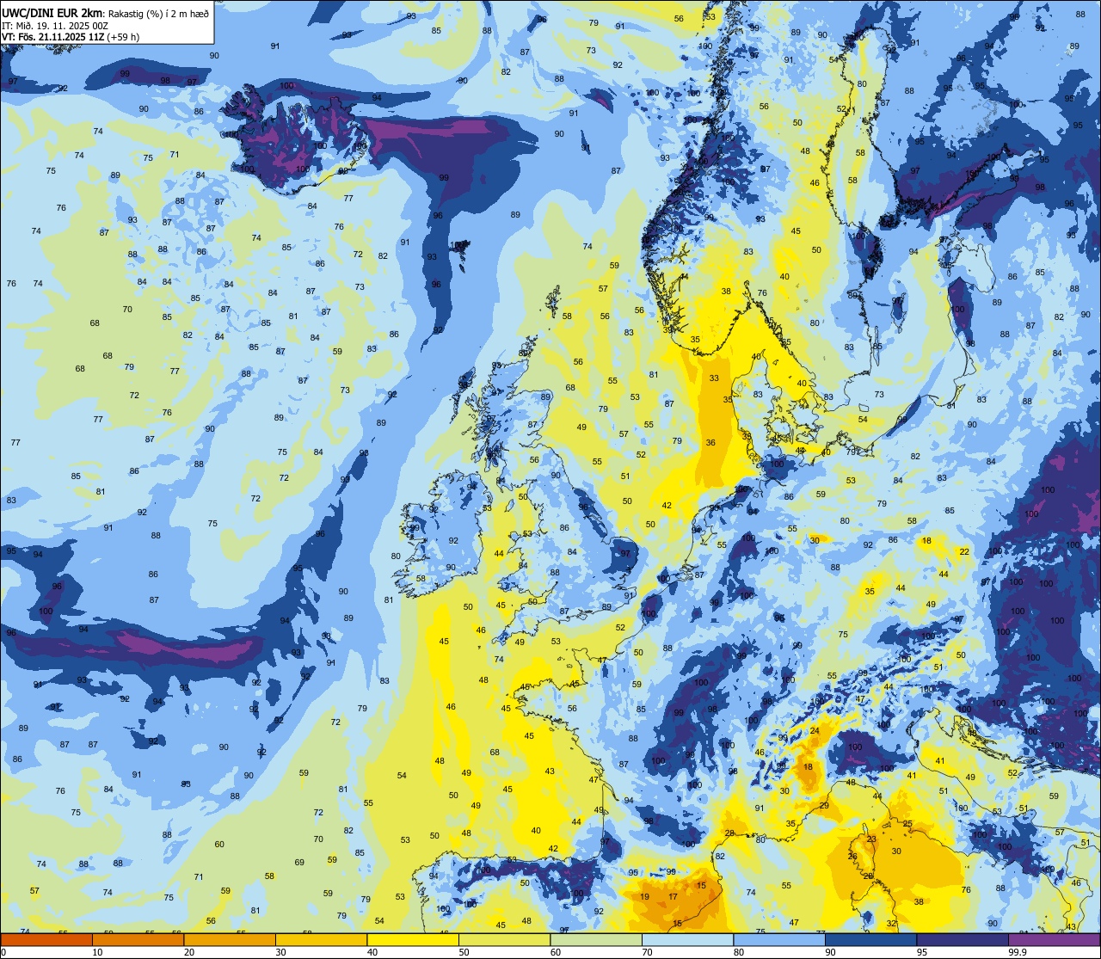Click the 70–80 % light blue legend segment
This screenshot has width=1101, height=959.
688,940
